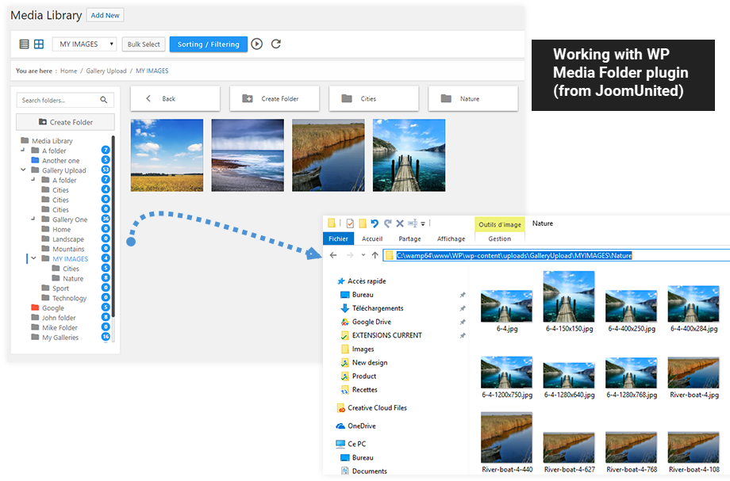Select file 6-4.jpg in Explorer
Image resolution: width=730 pixels, height=481 pixels.
(x=506, y=311)
